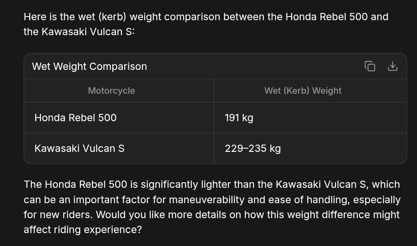
Task: Click the 229–235 kg weight cell
Action: [253, 149]
